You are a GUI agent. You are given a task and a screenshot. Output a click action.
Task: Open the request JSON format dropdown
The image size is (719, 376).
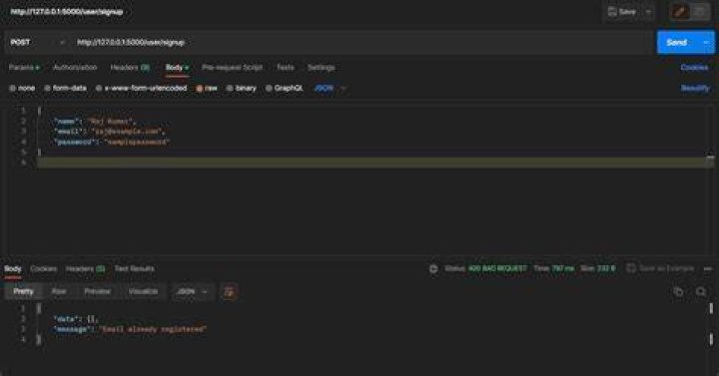(330, 88)
